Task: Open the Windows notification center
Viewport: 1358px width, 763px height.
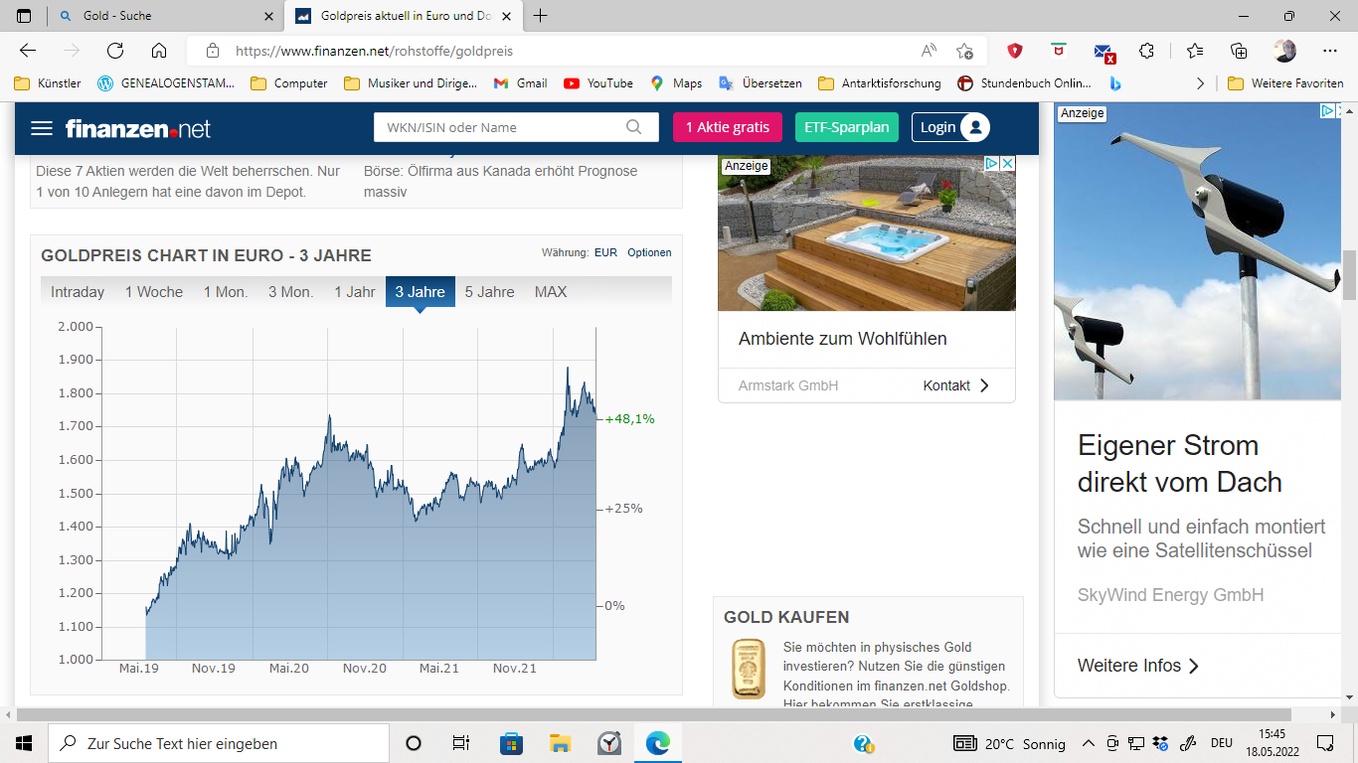Action: pos(1325,743)
